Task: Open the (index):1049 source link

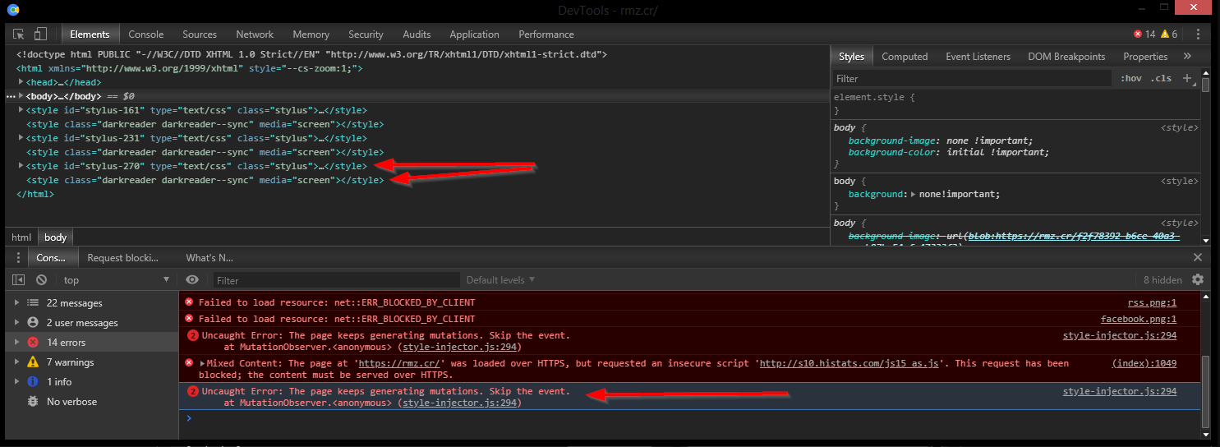Action: tap(1144, 363)
